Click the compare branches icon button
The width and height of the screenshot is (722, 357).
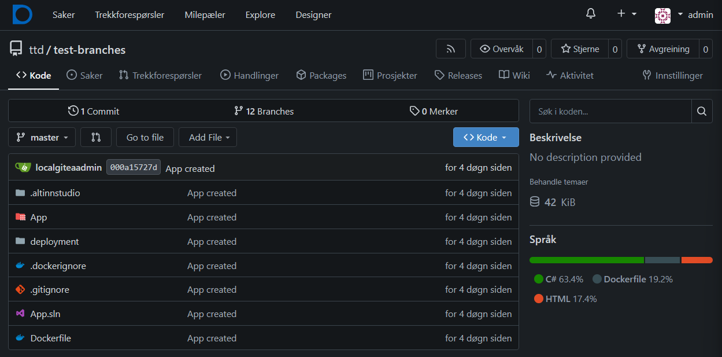pyautogui.click(x=96, y=138)
